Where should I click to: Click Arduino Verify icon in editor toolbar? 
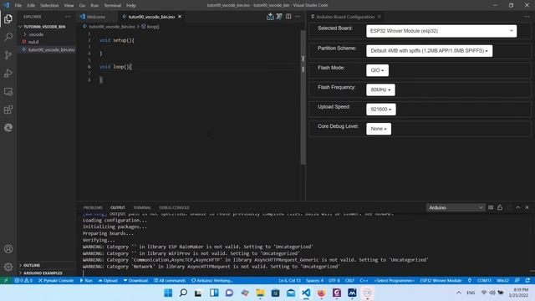click(279, 17)
